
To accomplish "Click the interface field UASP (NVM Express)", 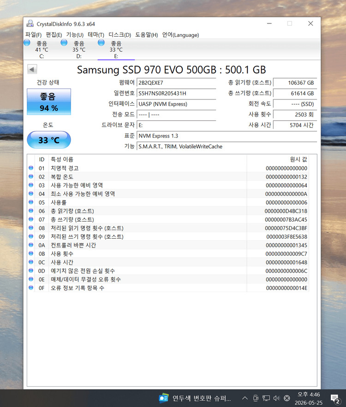I will [x=176, y=104].
